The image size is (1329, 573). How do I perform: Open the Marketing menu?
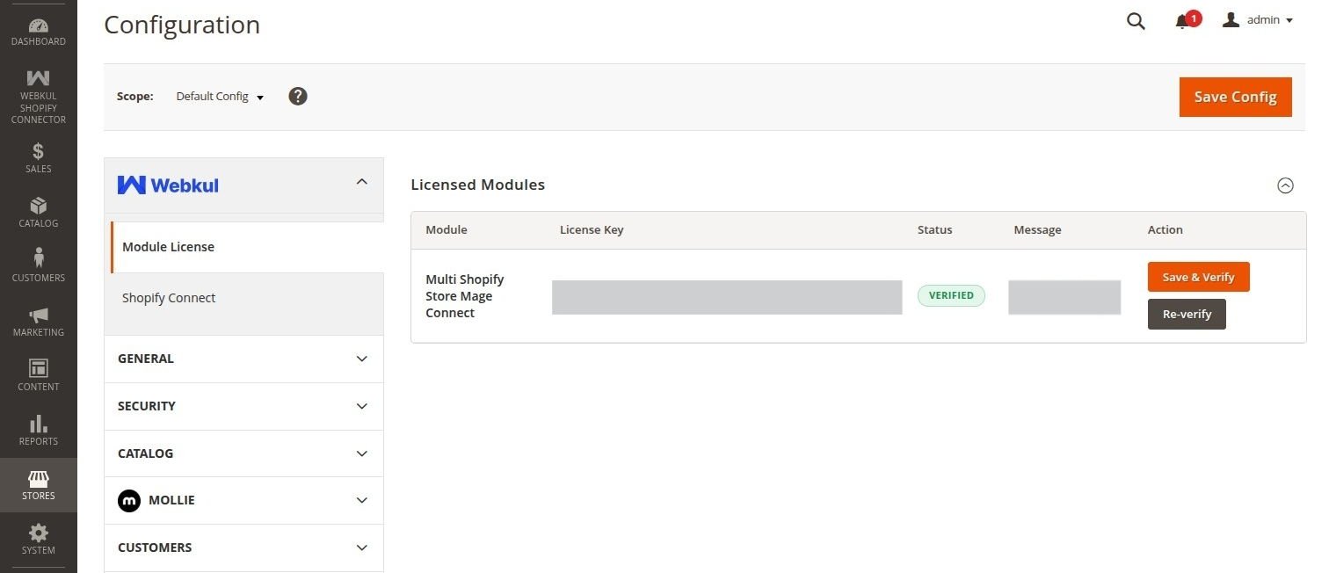point(39,322)
